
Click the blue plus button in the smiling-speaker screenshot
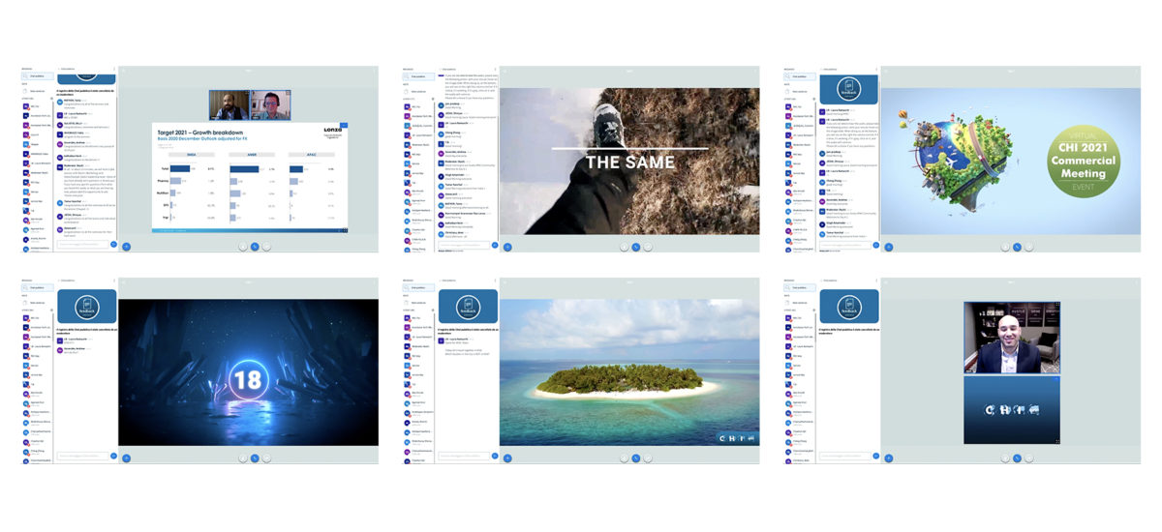(889, 458)
